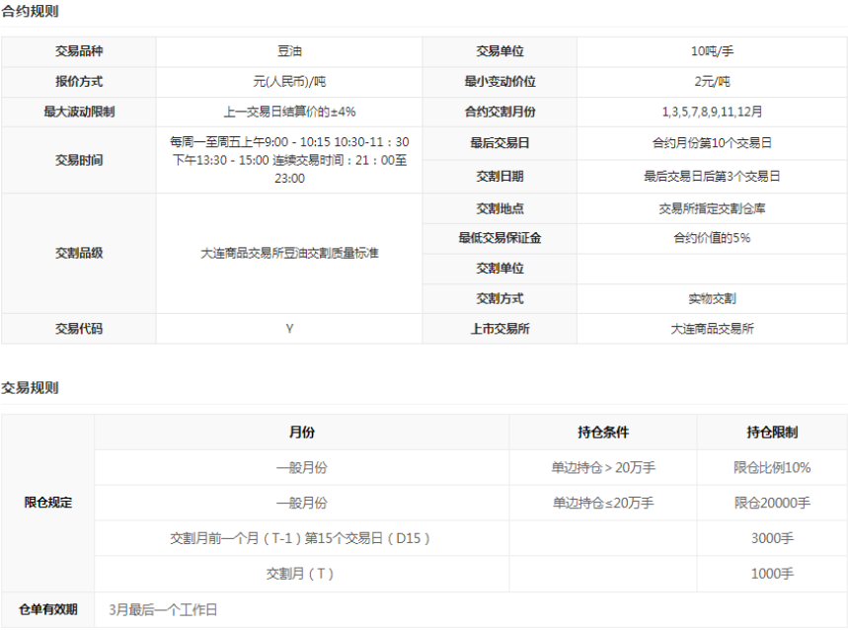Screen dimensions: 848x630
Task: Select the 豆油 trading variety cell
Action: coord(289,51)
